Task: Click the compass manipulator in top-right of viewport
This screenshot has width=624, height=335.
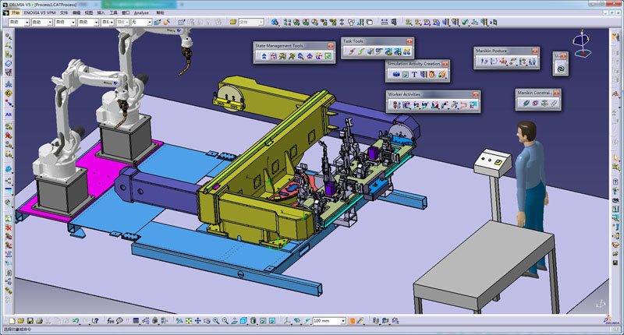Action: pyautogui.click(x=581, y=45)
